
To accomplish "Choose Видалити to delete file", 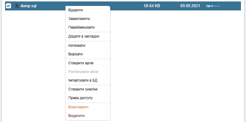I will pyautogui.click(x=77, y=116).
